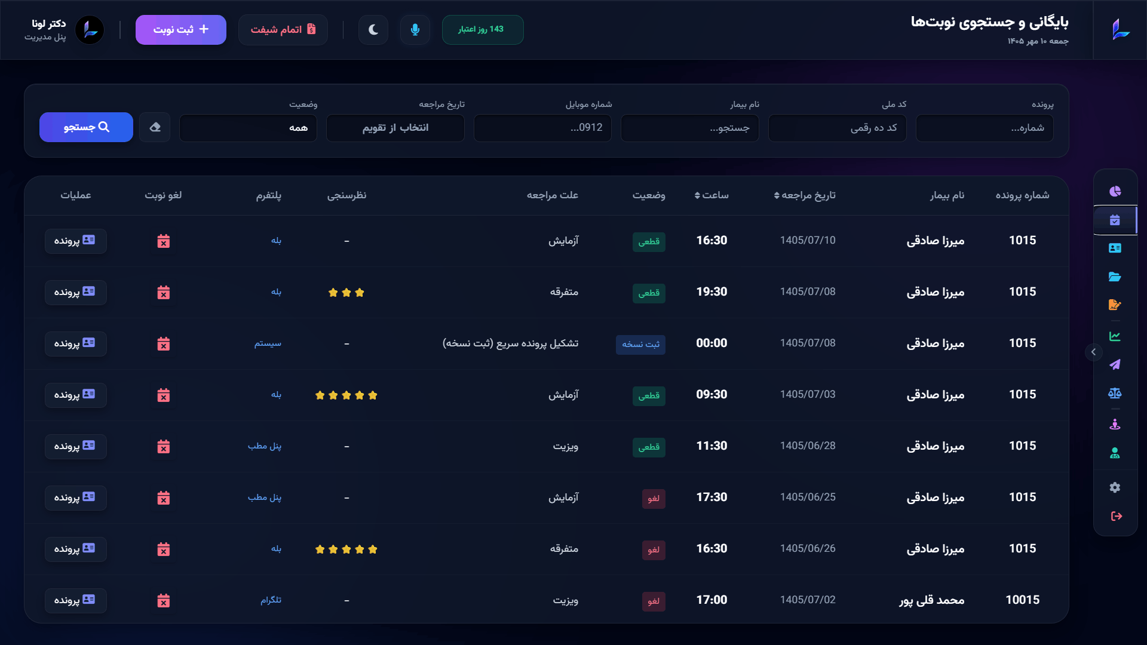This screenshot has height=645, width=1147.
Task: Toggle dark mode with the moon icon
Action: pos(373,30)
